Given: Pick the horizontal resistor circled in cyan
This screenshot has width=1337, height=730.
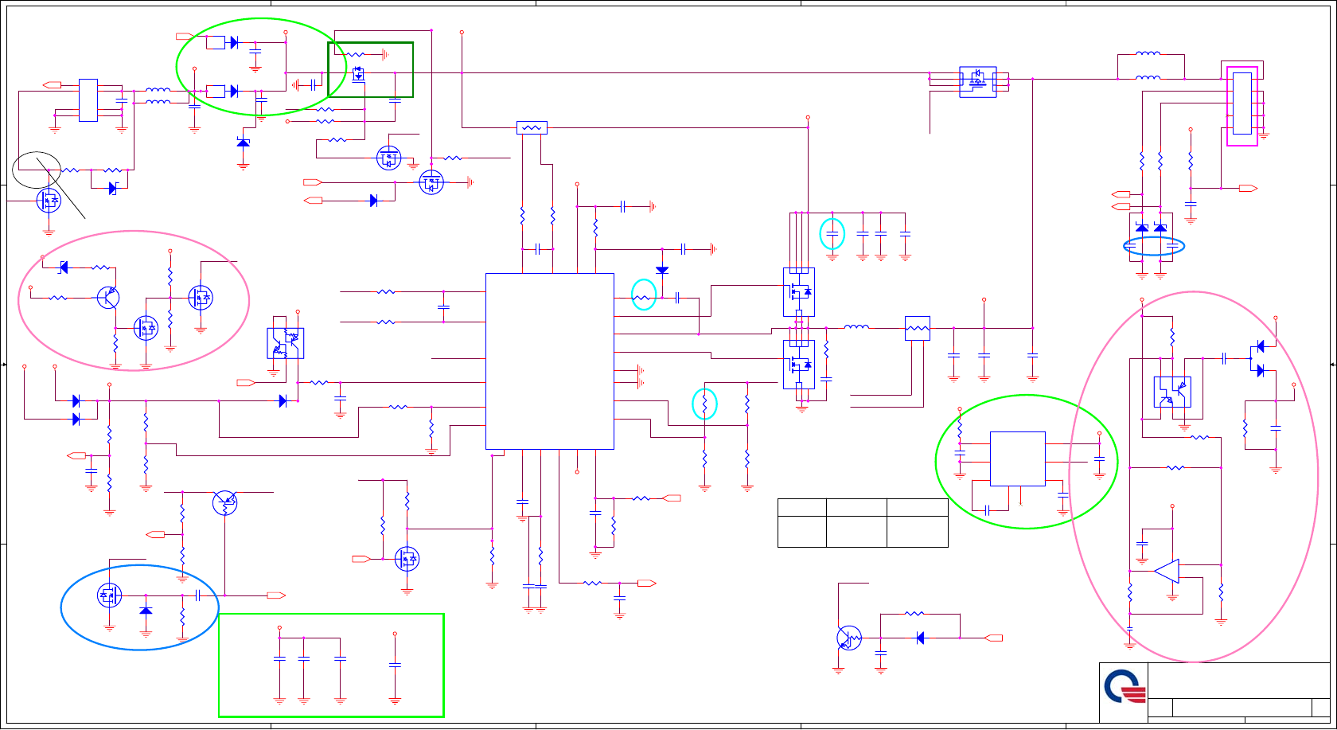Looking at the screenshot, I should [x=642, y=298].
